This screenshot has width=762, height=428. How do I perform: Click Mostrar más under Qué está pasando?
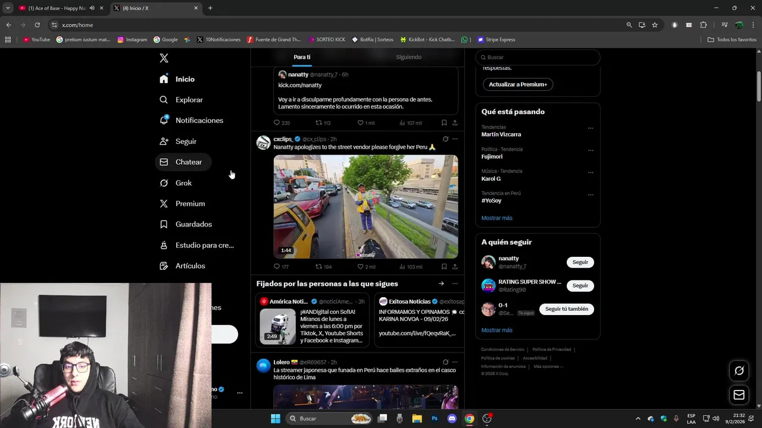pyautogui.click(x=496, y=218)
